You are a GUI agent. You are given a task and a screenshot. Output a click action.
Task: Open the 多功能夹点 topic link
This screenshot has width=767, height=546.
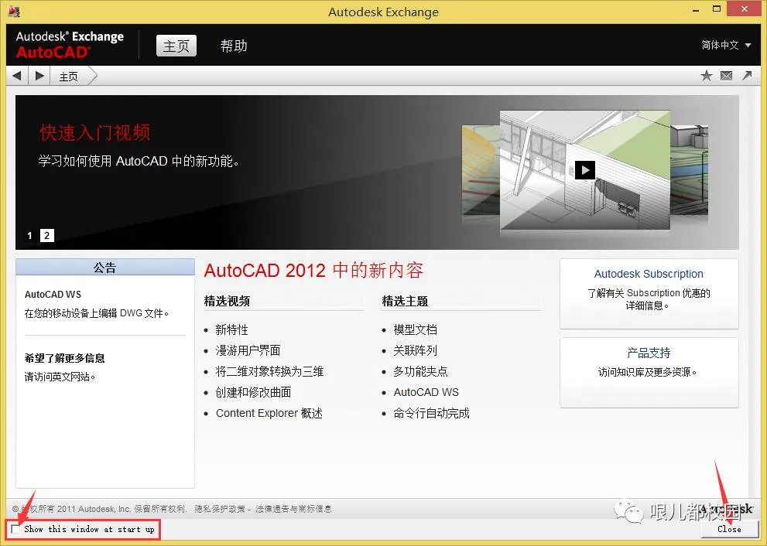[421, 371]
